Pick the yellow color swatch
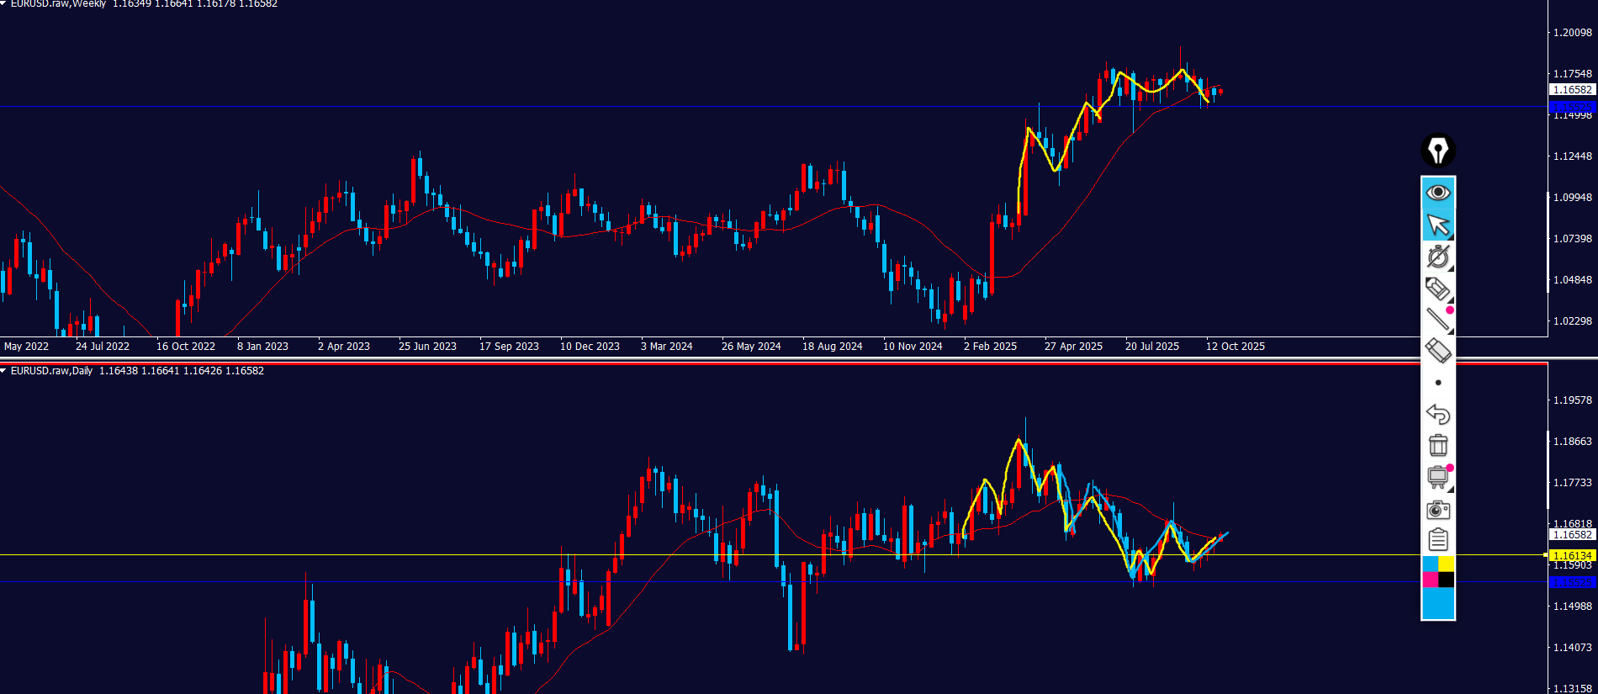Screen dimensions: 1598x694 [1447, 564]
